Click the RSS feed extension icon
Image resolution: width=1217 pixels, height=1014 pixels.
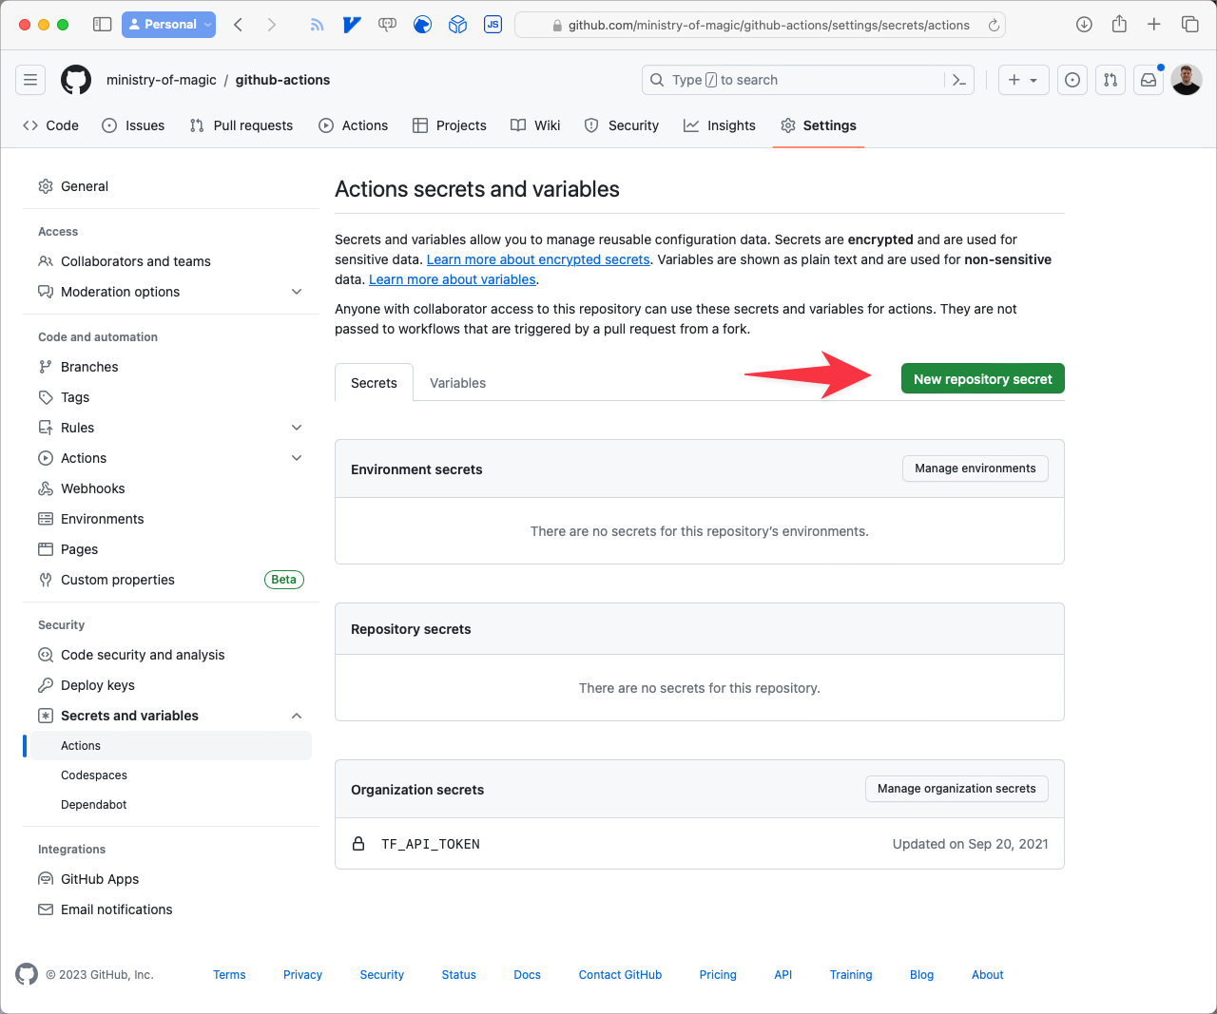pyautogui.click(x=317, y=25)
